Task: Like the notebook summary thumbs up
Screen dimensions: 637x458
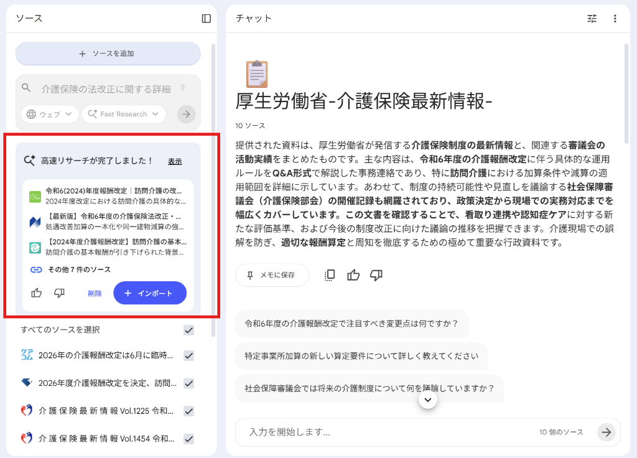Action: [353, 275]
